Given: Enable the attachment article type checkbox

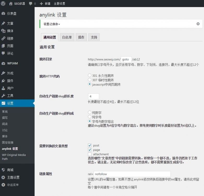Looking at the screenshot, I should pos(90,154).
